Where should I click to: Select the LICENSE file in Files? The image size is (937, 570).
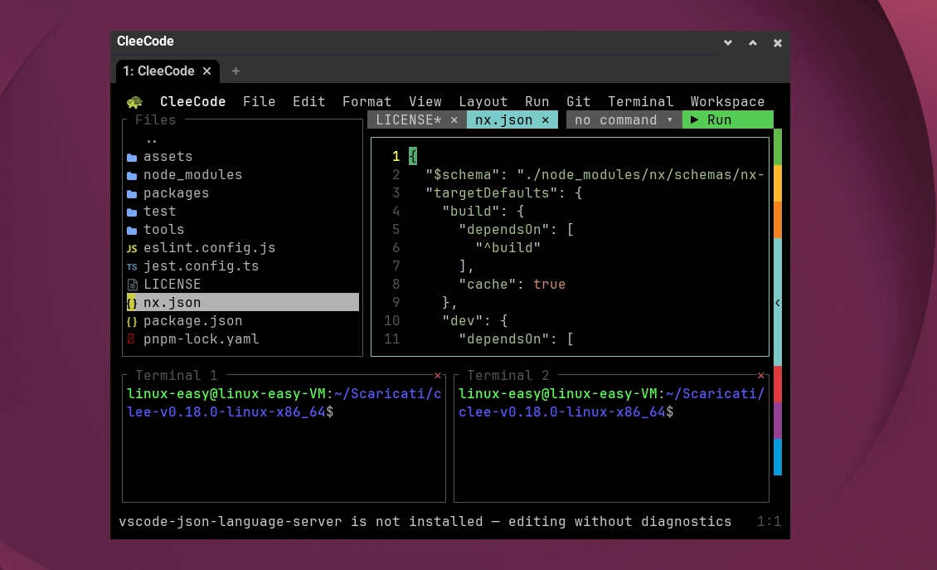[x=163, y=284]
